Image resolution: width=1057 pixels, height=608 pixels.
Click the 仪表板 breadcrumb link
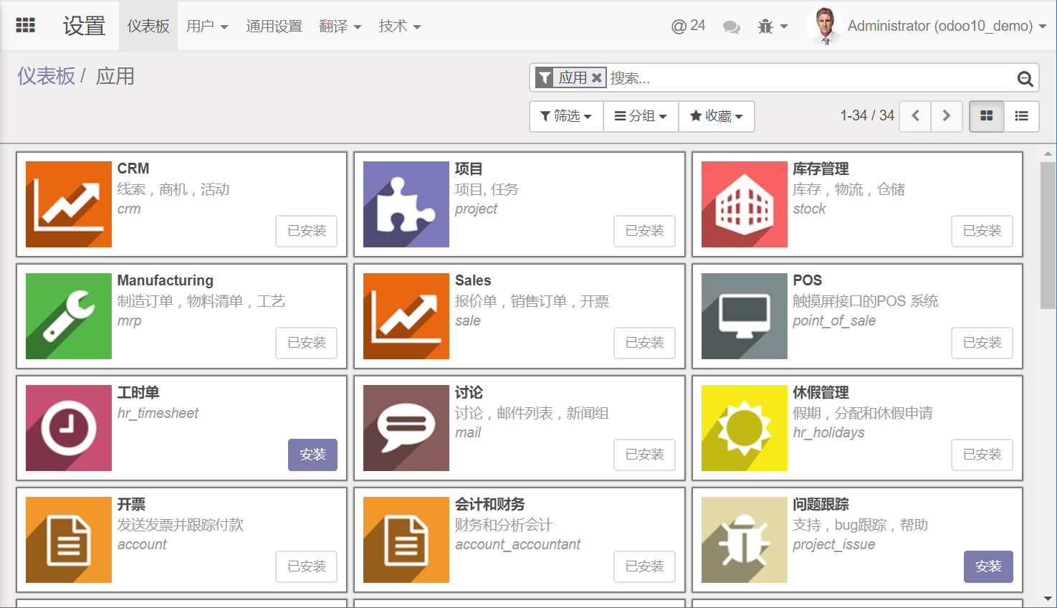coord(46,76)
